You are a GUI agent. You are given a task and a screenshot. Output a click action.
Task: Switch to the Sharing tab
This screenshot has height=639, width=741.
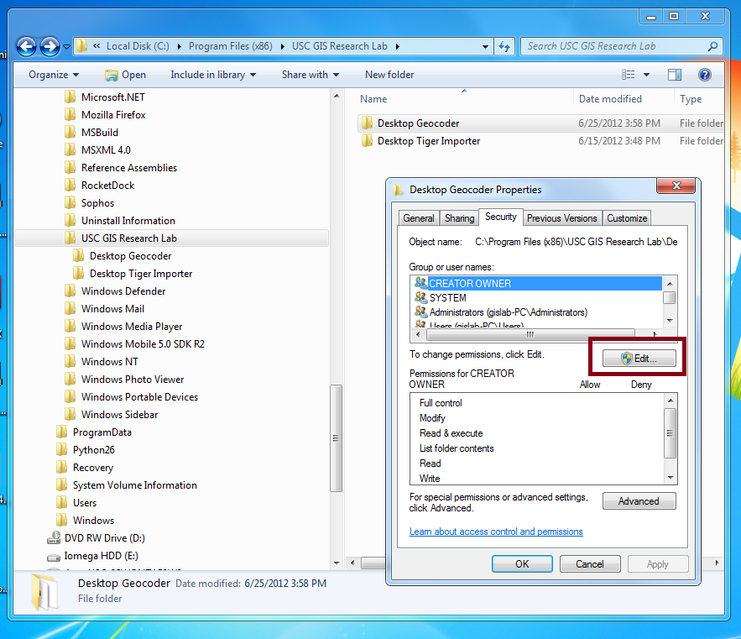(x=459, y=218)
